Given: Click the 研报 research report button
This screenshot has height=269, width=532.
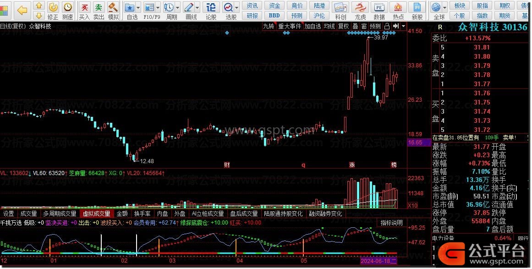Looking at the screenshot, I should click(252, 15).
